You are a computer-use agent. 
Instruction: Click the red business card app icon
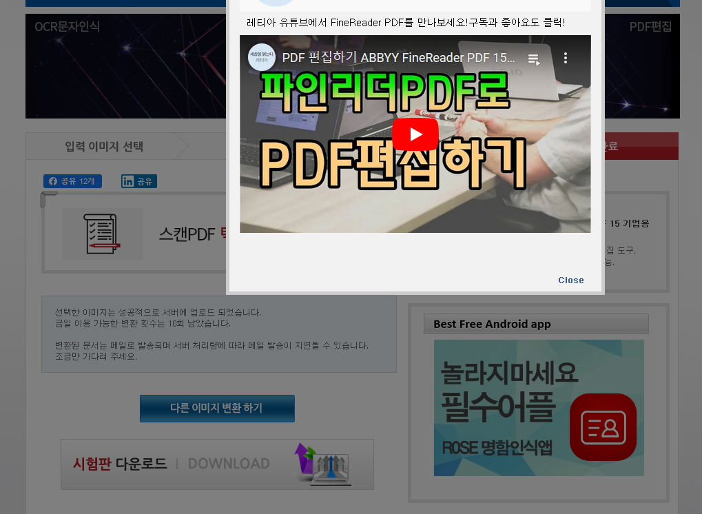tap(603, 427)
